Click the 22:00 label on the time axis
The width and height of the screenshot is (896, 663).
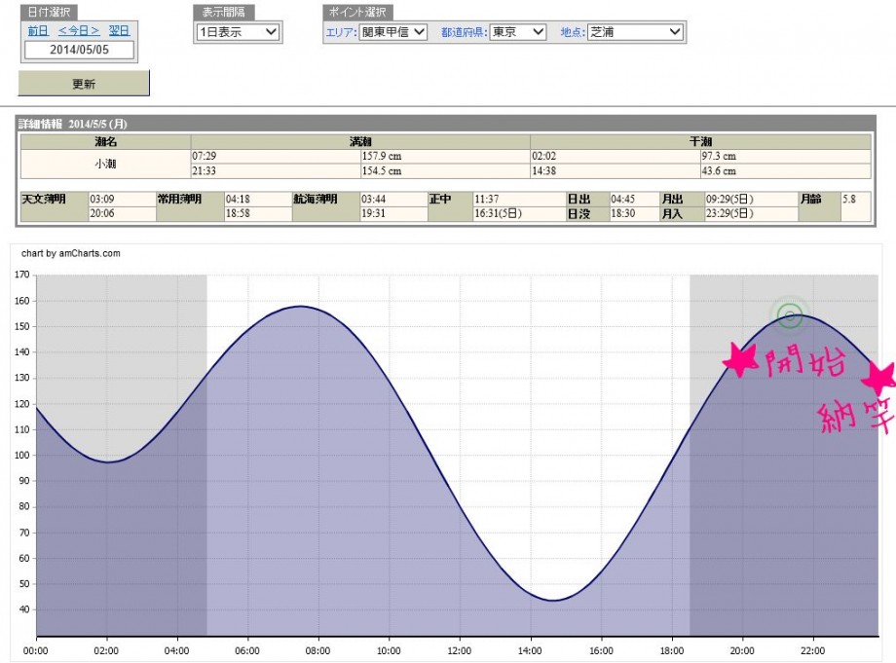(812, 651)
